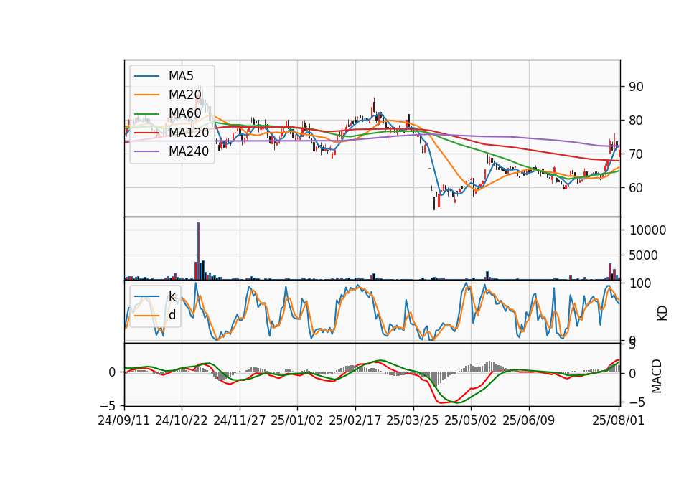The image size is (689, 495).
Task: Click the 90 price axis tick label
Action: pyautogui.click(x=636, y=87)
